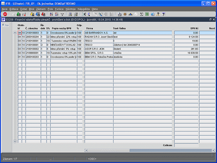Screen dimensions: 217x163
Task: Click horizontal scrollbar left arrow
Action: pos(86,150)
